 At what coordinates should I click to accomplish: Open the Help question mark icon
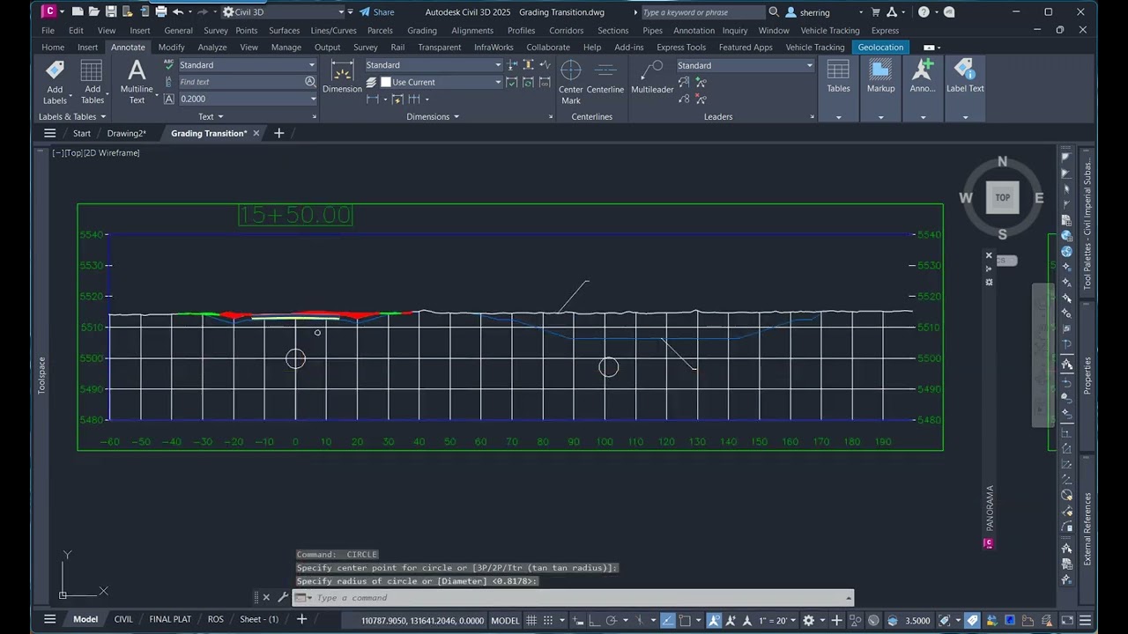[924, 12]
